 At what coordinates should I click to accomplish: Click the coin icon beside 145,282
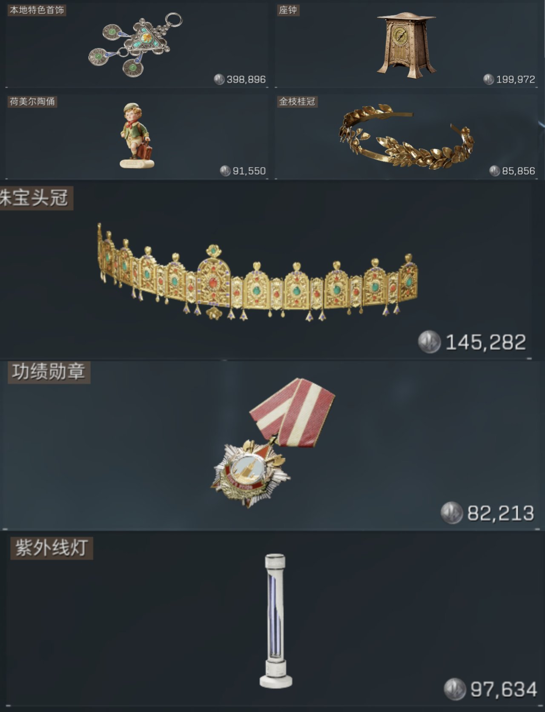point(429,342)
